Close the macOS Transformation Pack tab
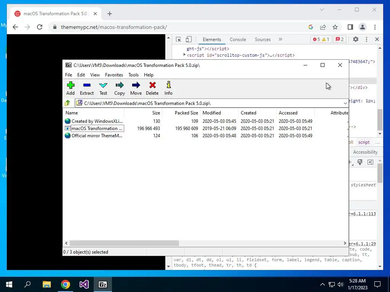 coord(95,14)
